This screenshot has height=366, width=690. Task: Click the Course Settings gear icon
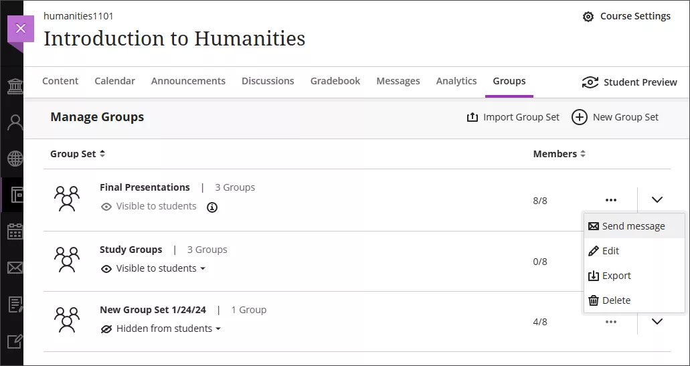588,17
